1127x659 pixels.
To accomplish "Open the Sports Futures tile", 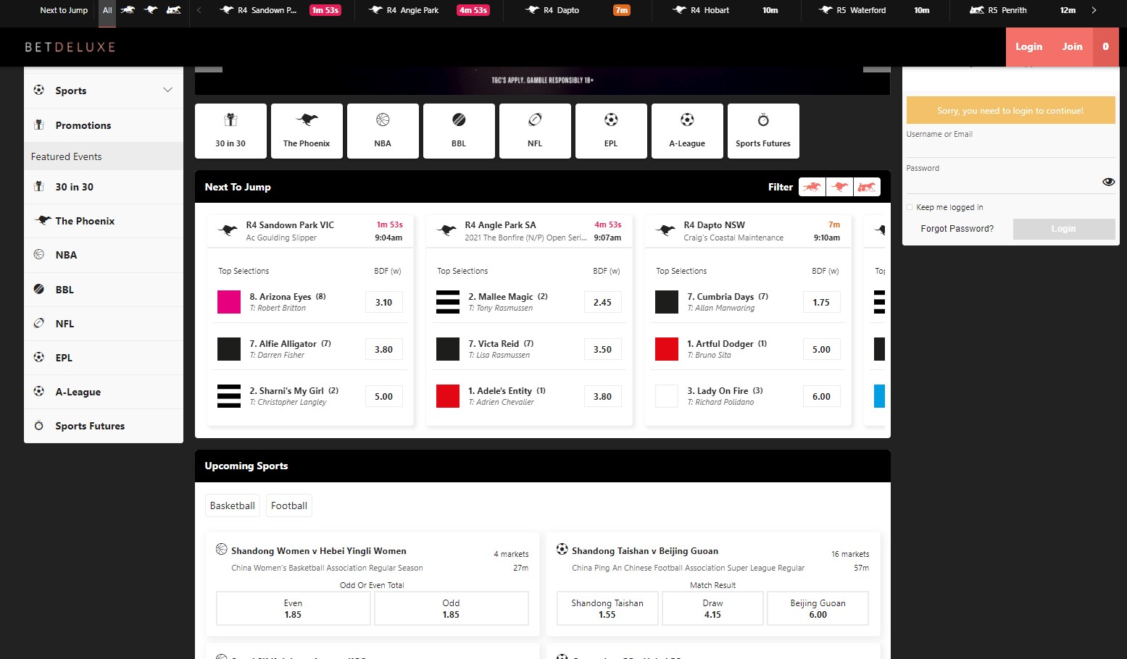I will 763,130.
